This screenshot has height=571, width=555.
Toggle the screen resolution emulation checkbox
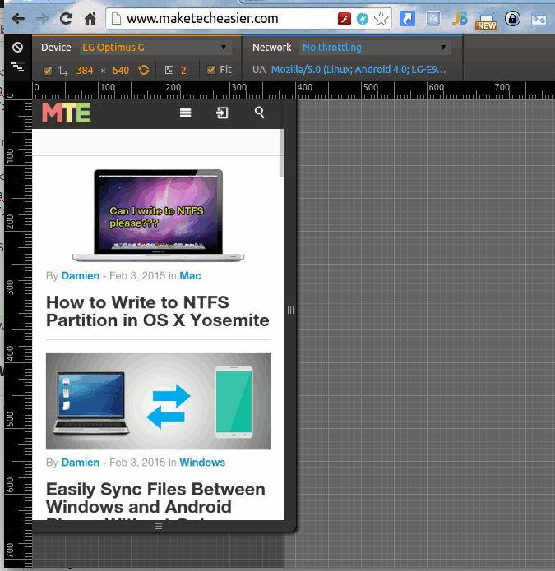point(48,71)
